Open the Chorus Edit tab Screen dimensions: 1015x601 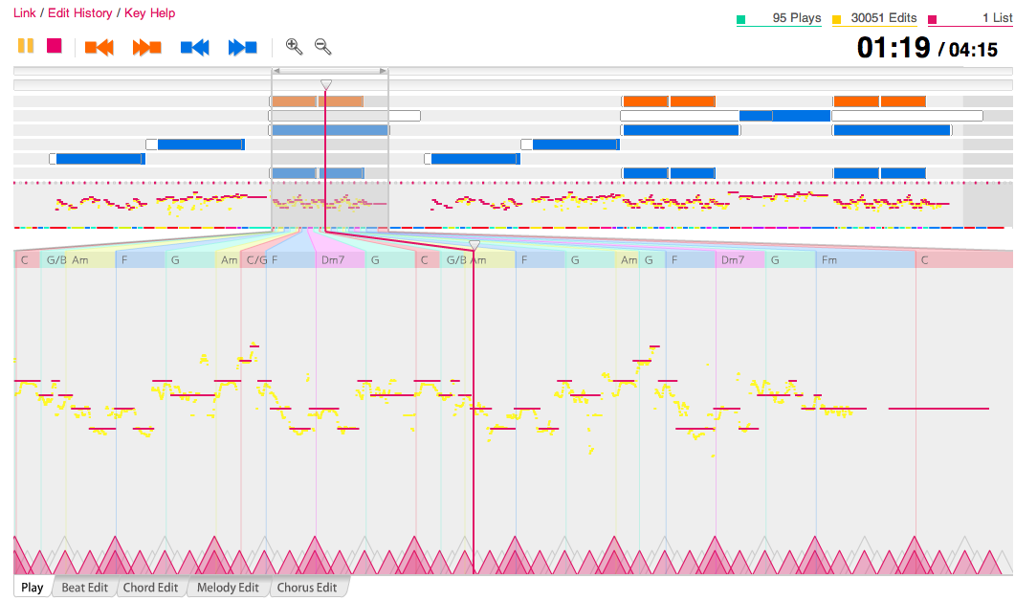click(x=307, y=588)
